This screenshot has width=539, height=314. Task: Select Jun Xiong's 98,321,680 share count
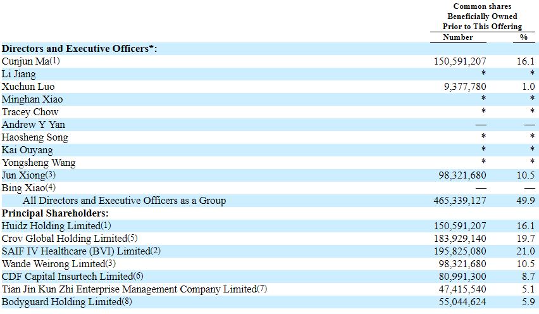point(462,175)
